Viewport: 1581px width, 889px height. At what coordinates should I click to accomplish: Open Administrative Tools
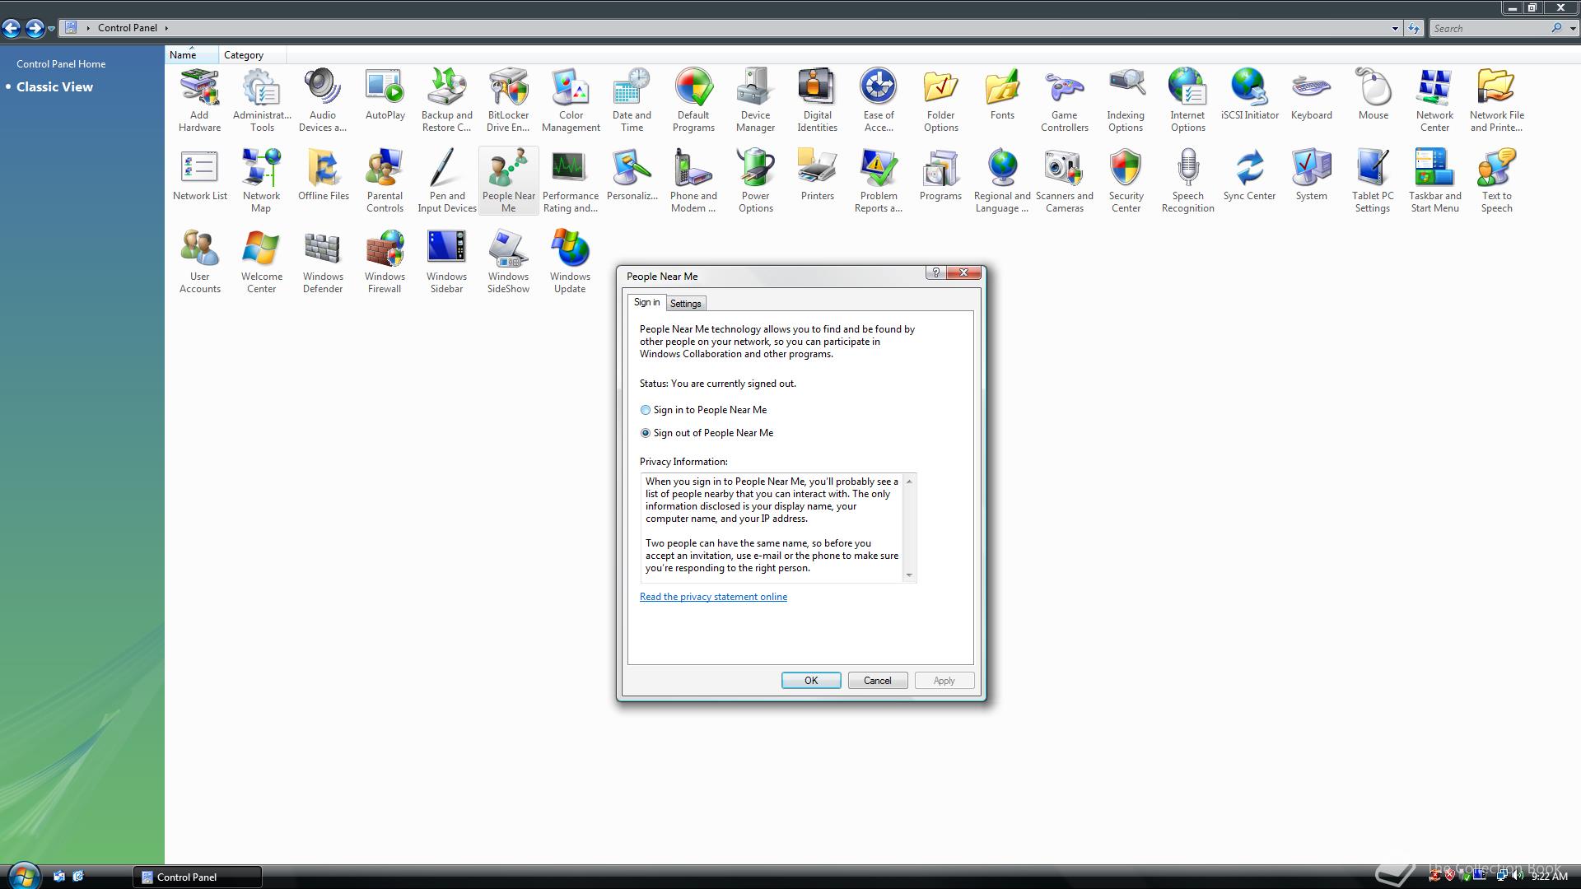(x=262, y=100)
